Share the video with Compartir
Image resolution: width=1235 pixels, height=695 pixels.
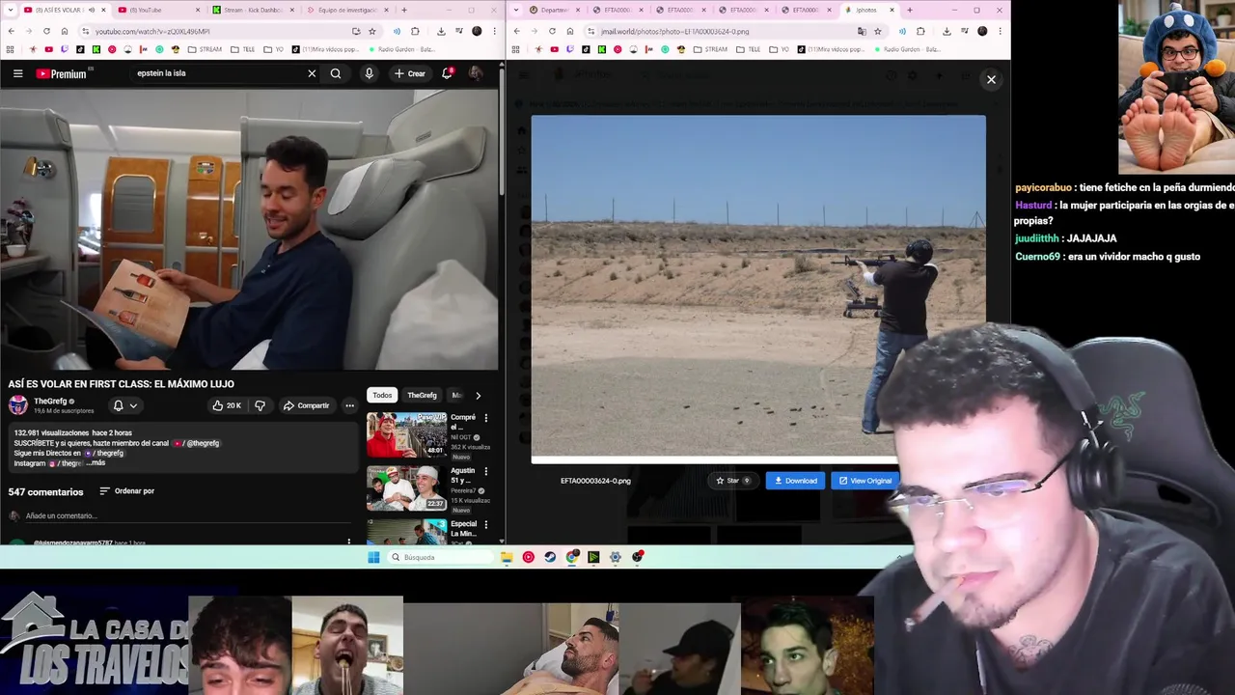[x=306, y=405]
